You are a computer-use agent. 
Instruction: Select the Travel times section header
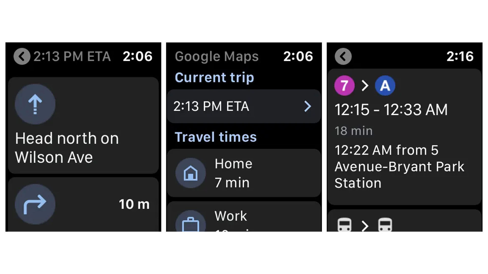click(215, 137)
